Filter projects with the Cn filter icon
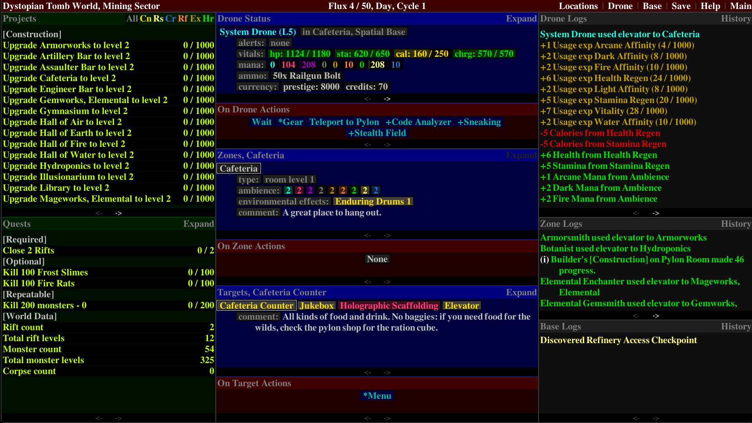752x423 pixels. pyautogui.click(x=145, y=18)
